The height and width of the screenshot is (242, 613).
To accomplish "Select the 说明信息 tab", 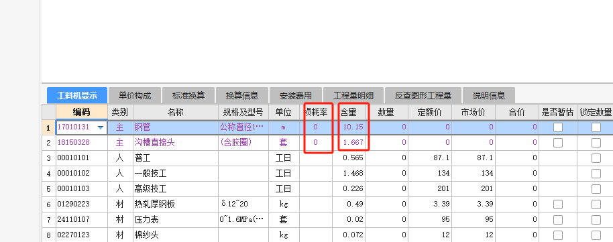I will tap(489, 95).
